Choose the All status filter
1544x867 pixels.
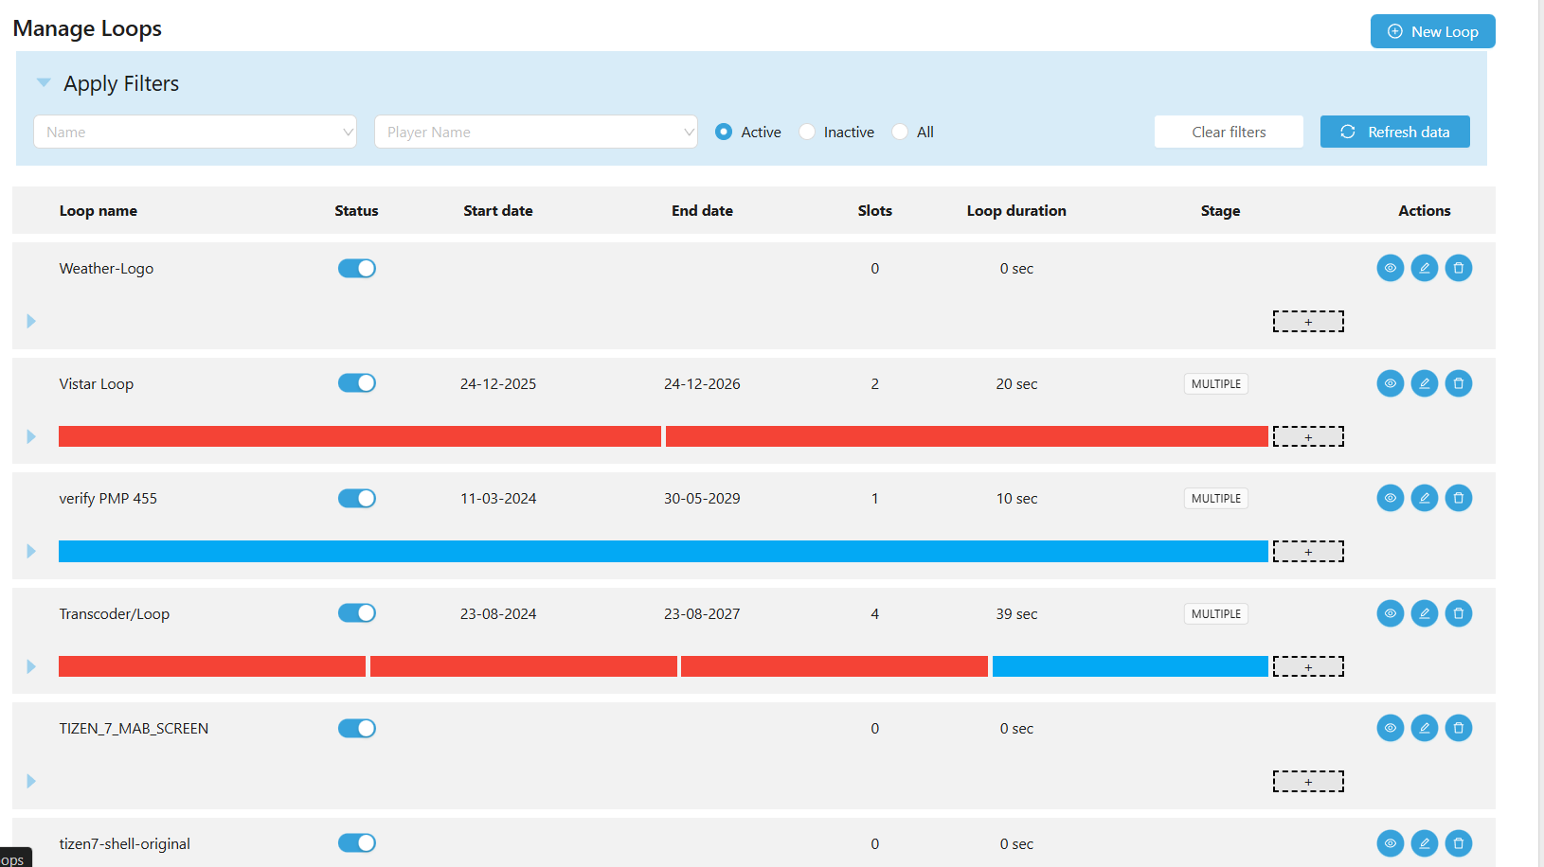coord(900,133)
